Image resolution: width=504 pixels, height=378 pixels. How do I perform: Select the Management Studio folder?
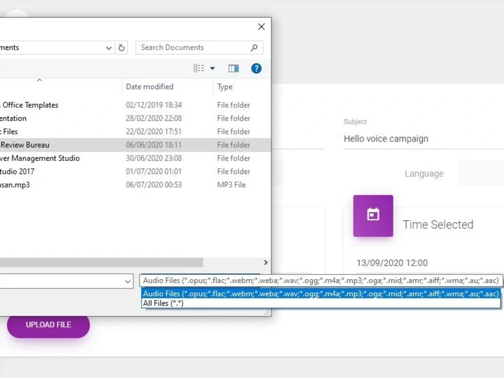click(x=135, y=158)
